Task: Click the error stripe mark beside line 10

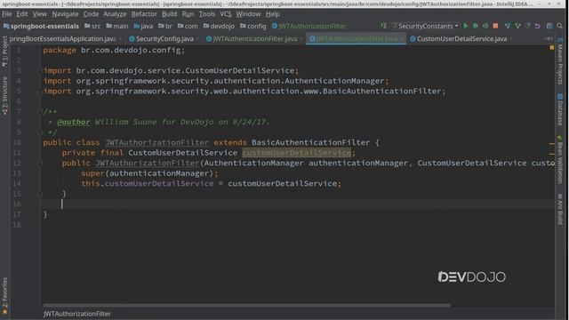Action: point(552,144)
